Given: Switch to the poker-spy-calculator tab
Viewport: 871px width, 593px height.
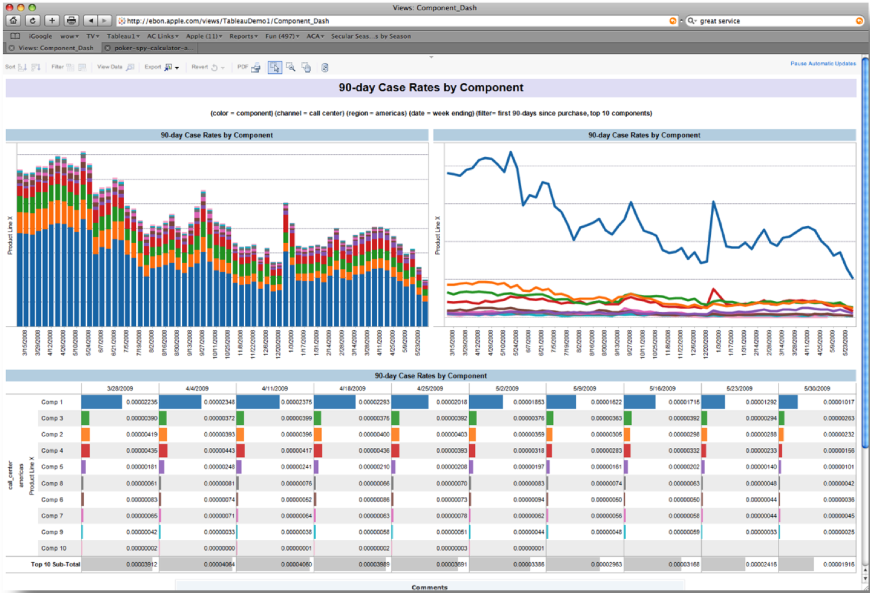Looking at the screenshot, I should pyautogui.click(x=153, y=48).
